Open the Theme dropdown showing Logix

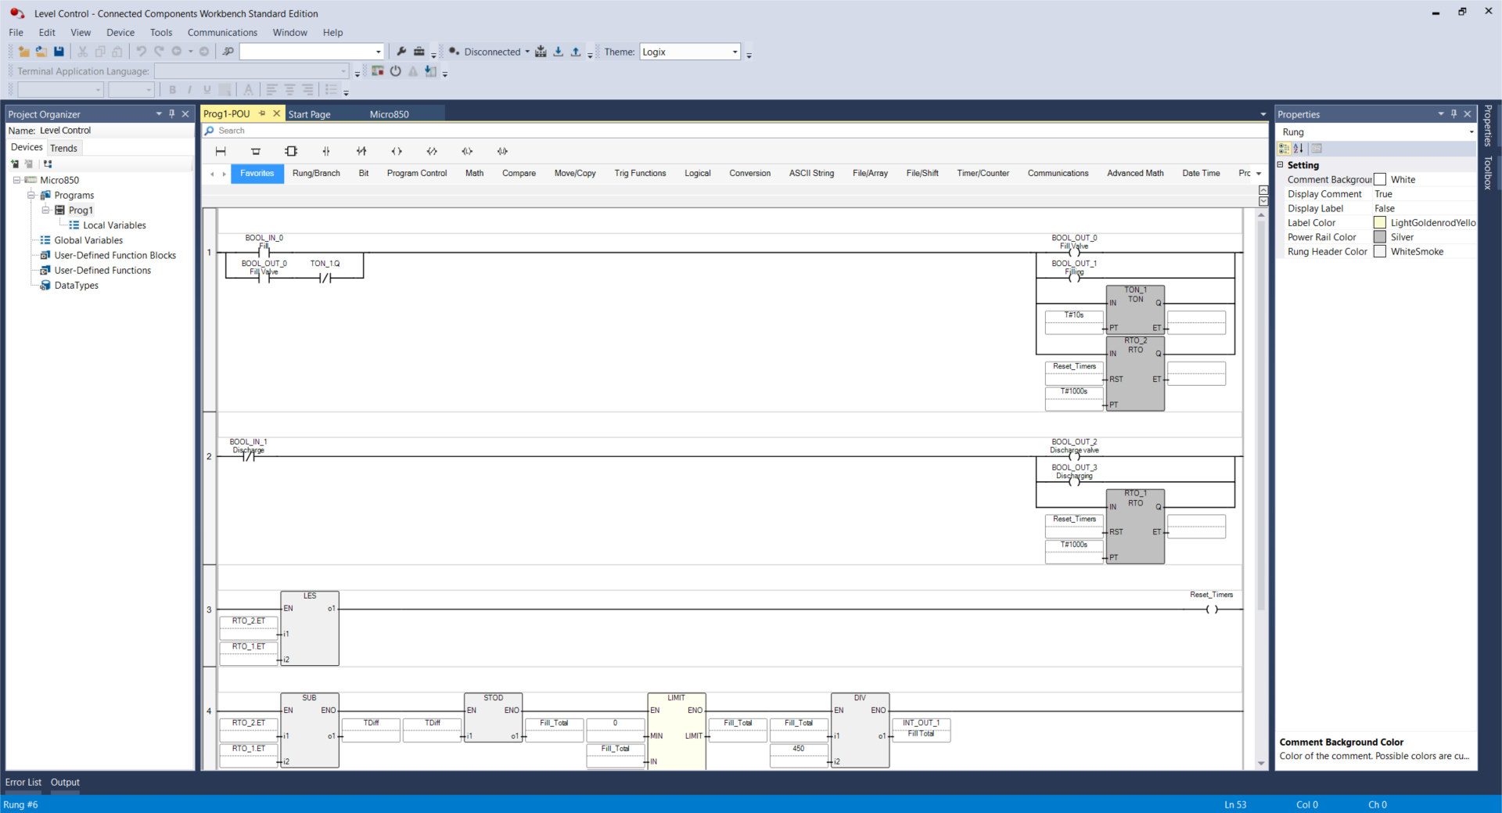[x=735, y=52]
